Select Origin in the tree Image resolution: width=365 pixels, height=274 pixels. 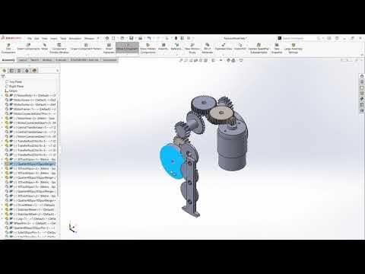tap(13, 91)
